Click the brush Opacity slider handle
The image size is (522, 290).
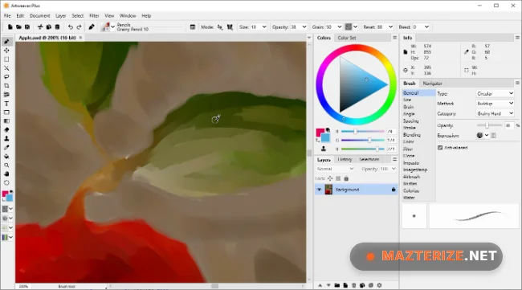(x=487, y=125)
